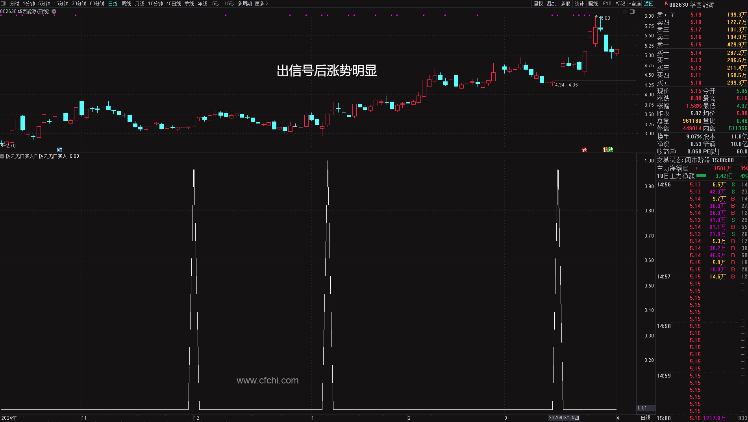Click the ¥ symbol beside 卖五
The width and height of the screenshot is (748, 422).
672,15
